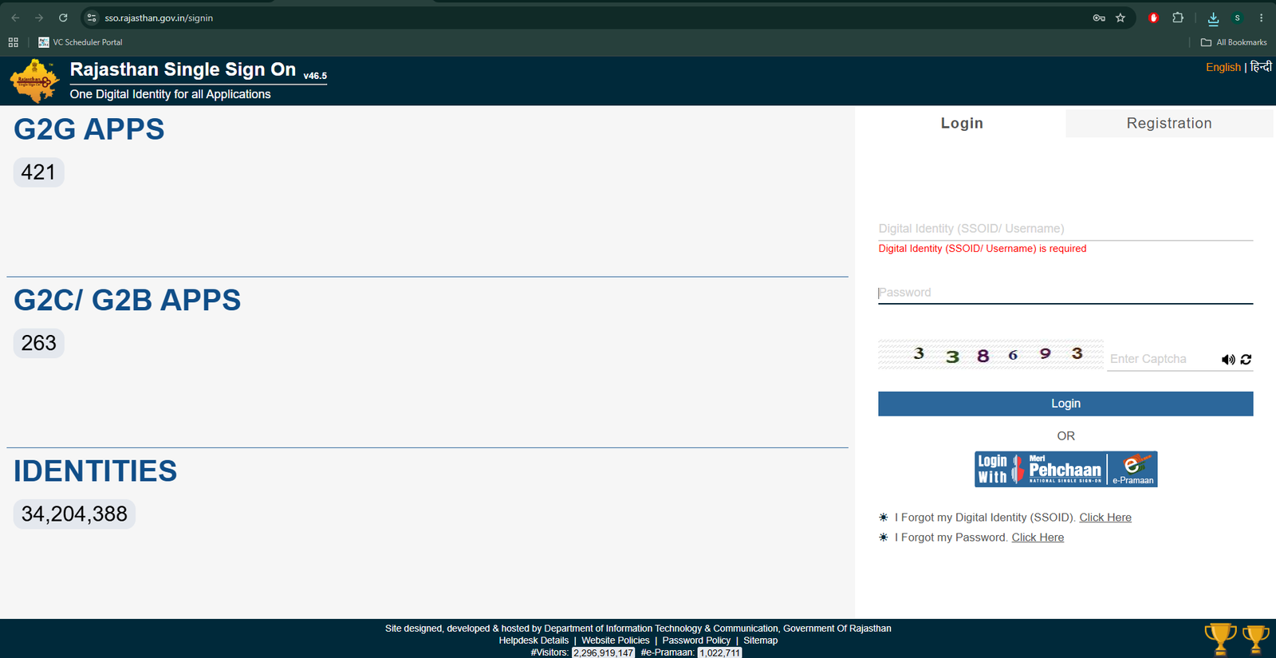This screenshot has height=658, width=1276.
Task: Bookmark this page with the star icon
Action: point(1120,18)
